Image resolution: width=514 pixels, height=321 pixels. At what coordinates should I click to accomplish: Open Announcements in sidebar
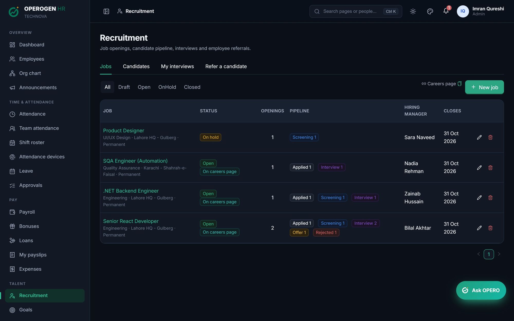pos(45,88)
